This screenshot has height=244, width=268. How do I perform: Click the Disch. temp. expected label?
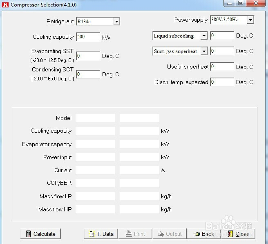point(181,82)
